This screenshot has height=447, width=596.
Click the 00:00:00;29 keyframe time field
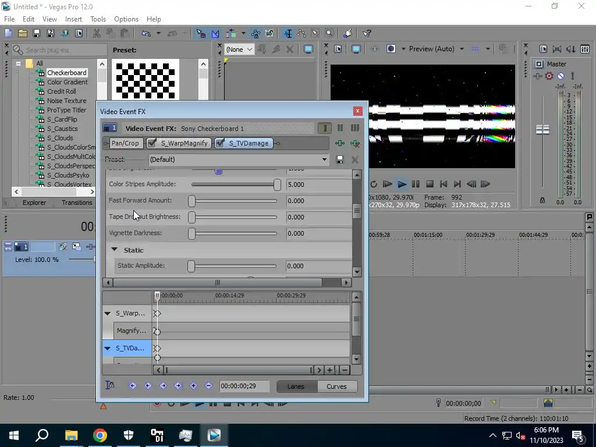pyautogui.click(x=244, y=386)
